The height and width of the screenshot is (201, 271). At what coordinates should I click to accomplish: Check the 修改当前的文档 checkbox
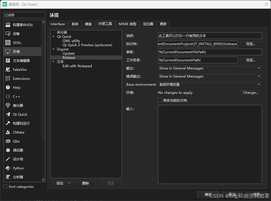(160, 100)
